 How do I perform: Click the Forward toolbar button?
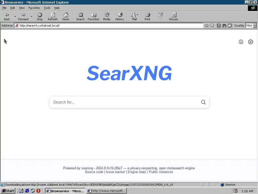23,16
